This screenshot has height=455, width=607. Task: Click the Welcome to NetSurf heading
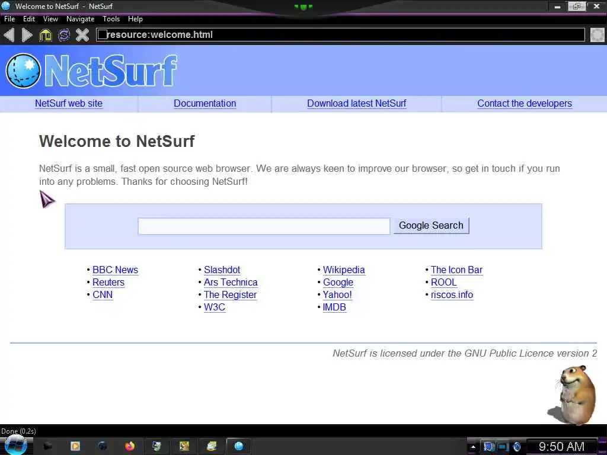(117, 141)
